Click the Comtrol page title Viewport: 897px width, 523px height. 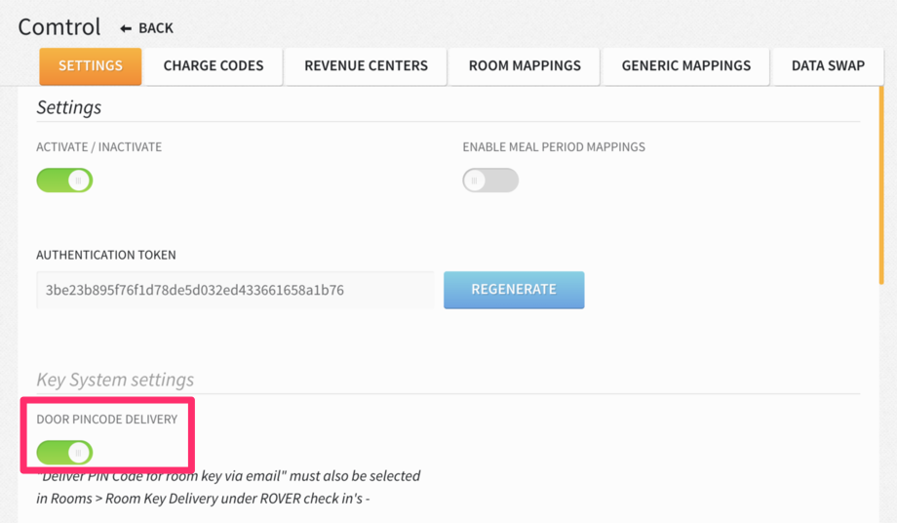click(59, 27)
